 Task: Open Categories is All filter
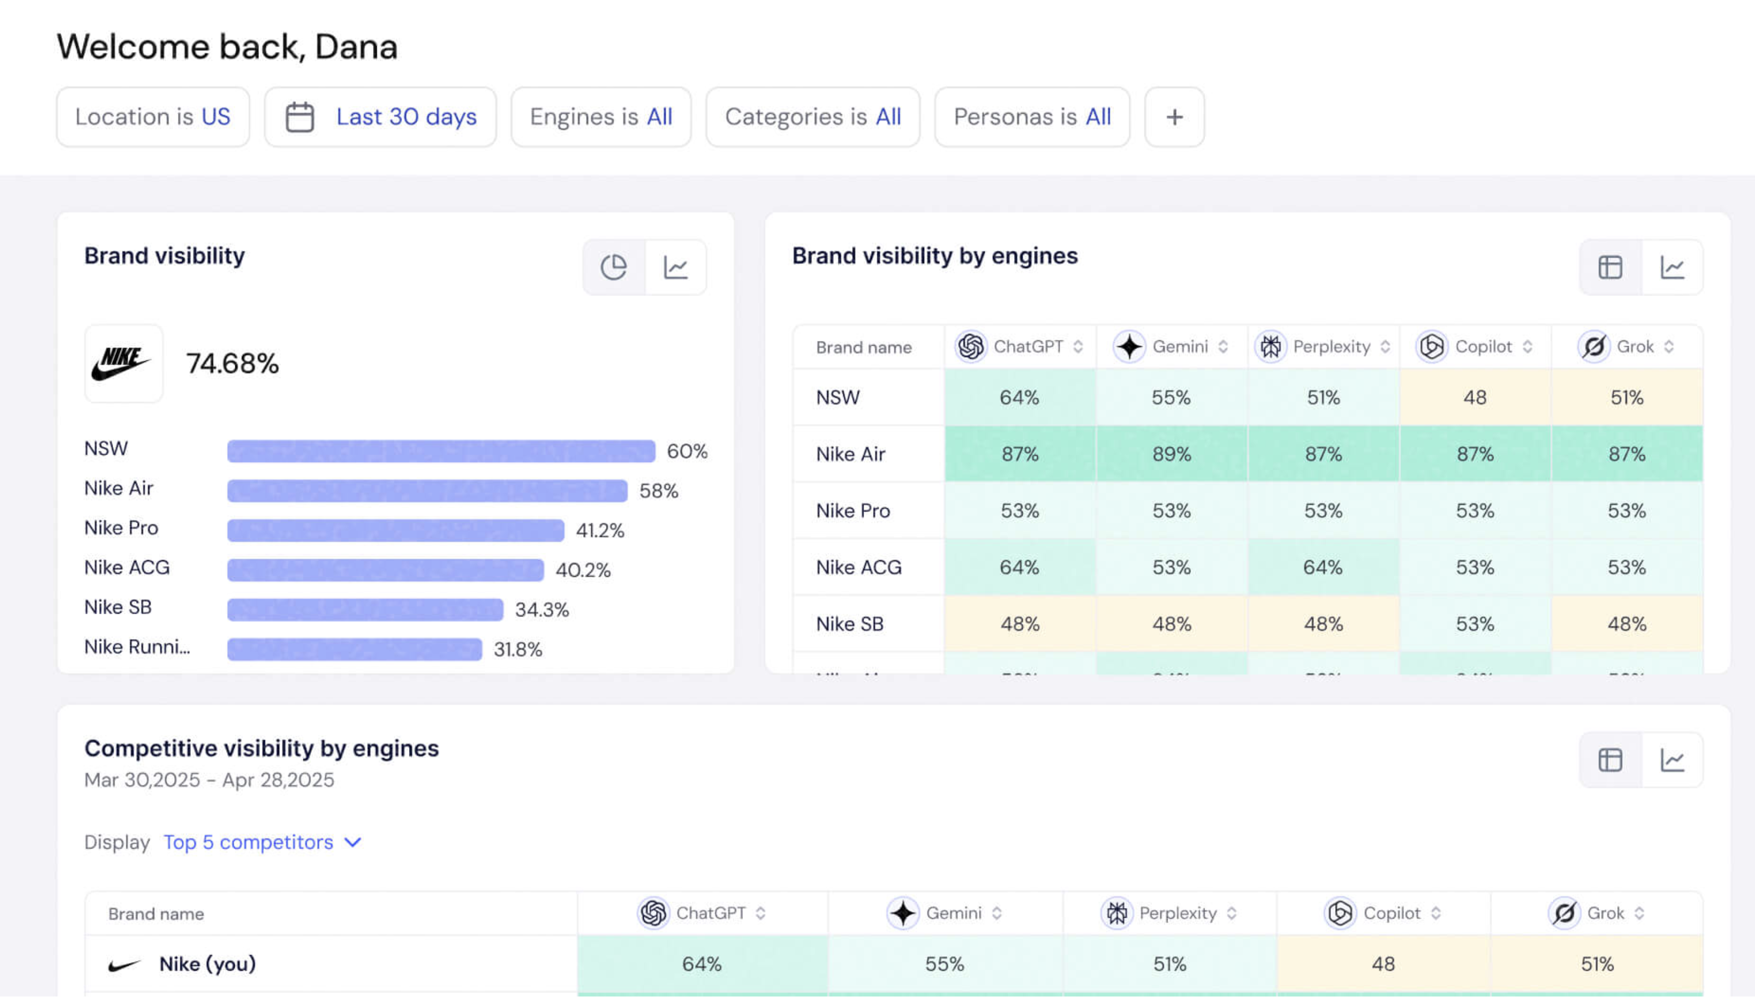pyautogui.click(x=812, y=117)
